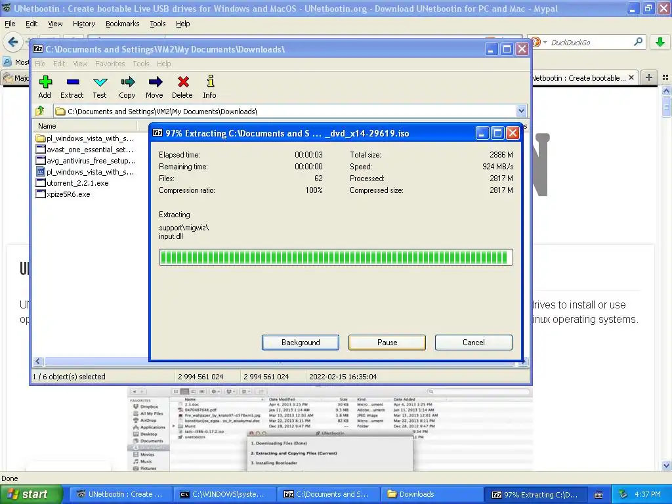Image resolution: width=672 pixels, height=504 pixels.
Task: Click the extraction progress bar
Action: [335, 257]
